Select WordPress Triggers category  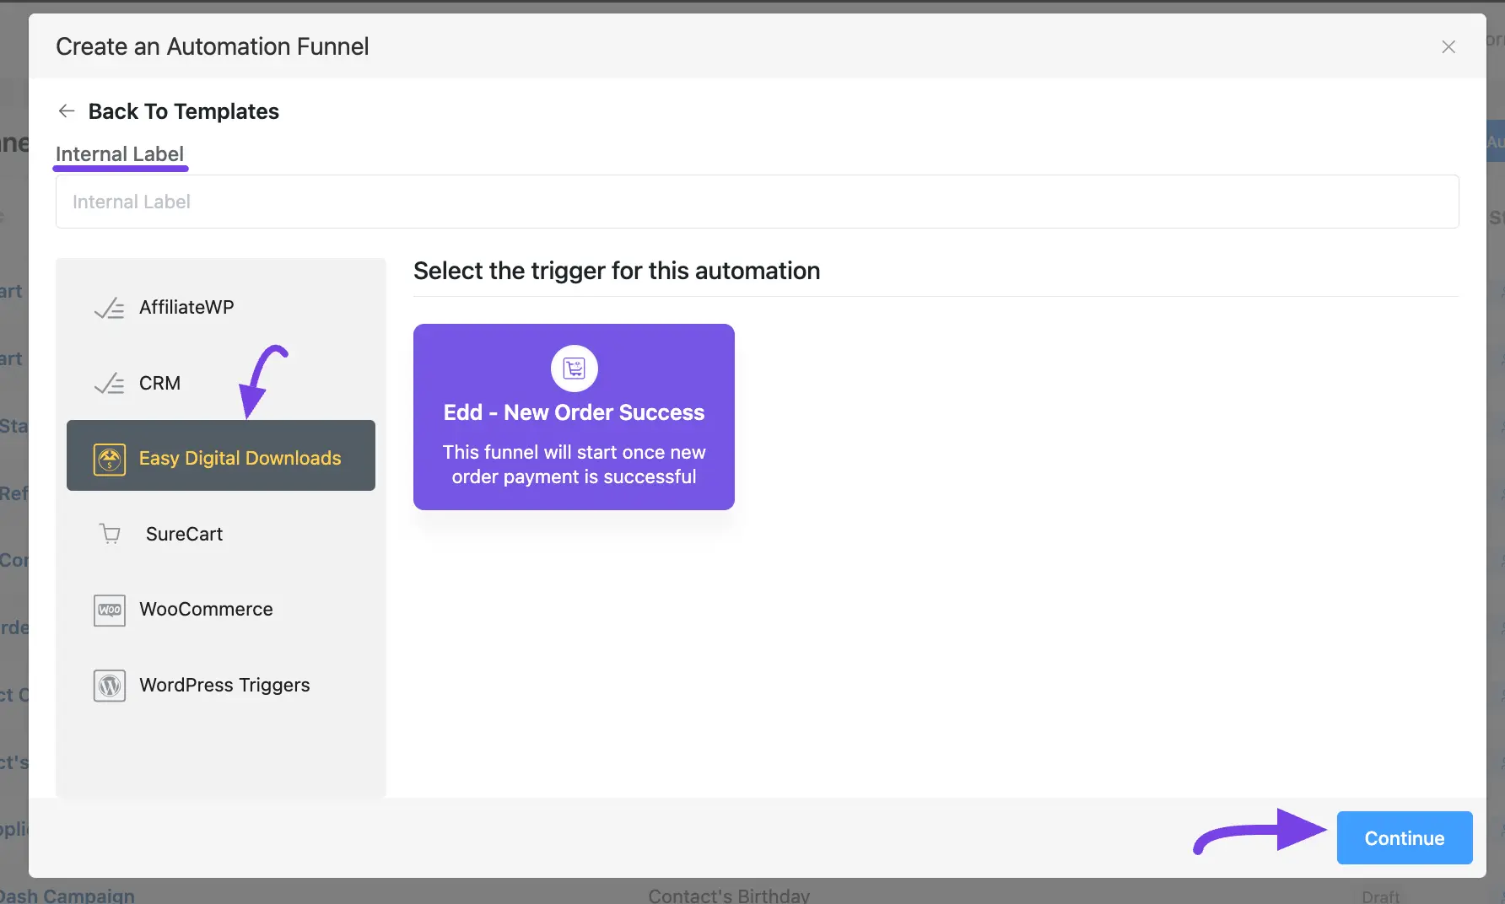point(221,686)
